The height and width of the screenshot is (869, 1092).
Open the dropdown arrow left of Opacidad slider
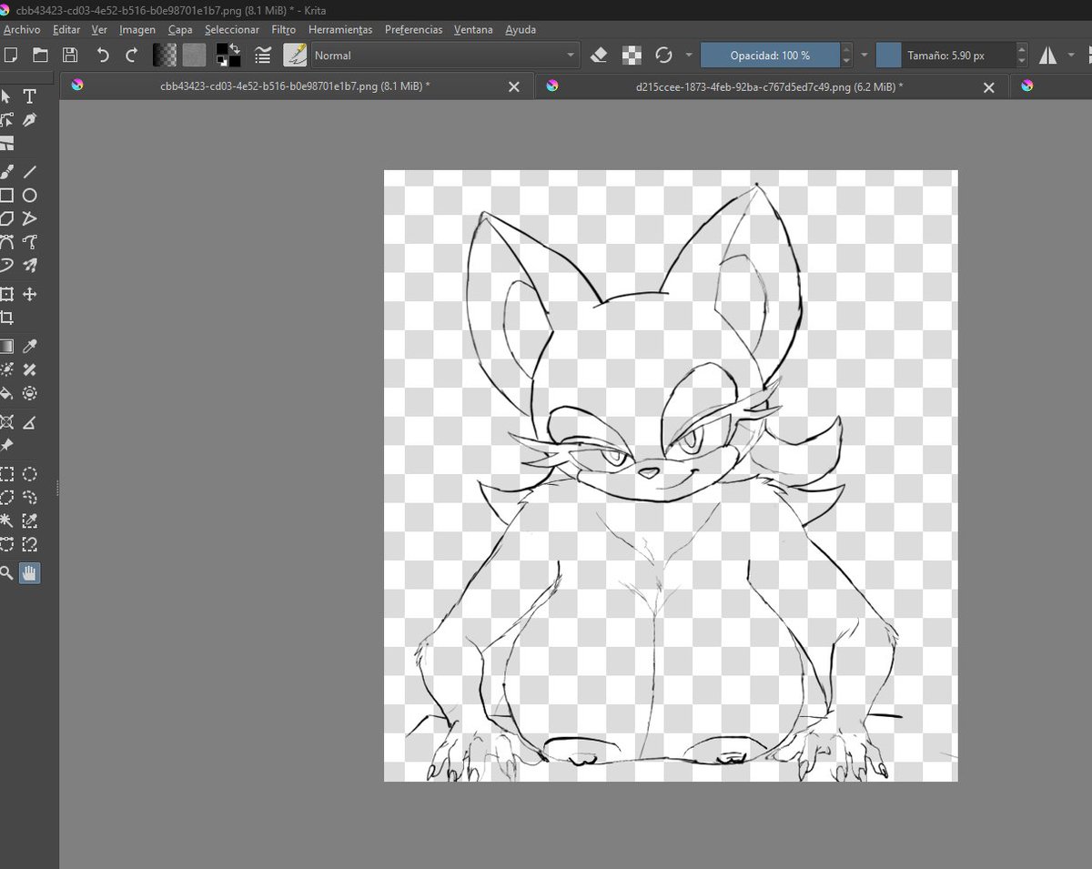click(x=689, y=56)
